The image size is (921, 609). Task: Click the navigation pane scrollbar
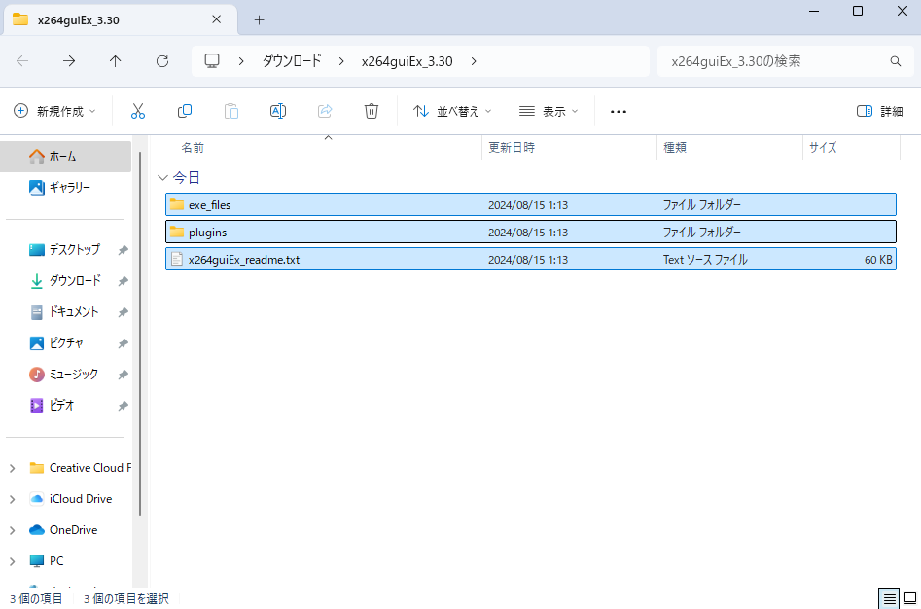140,334
